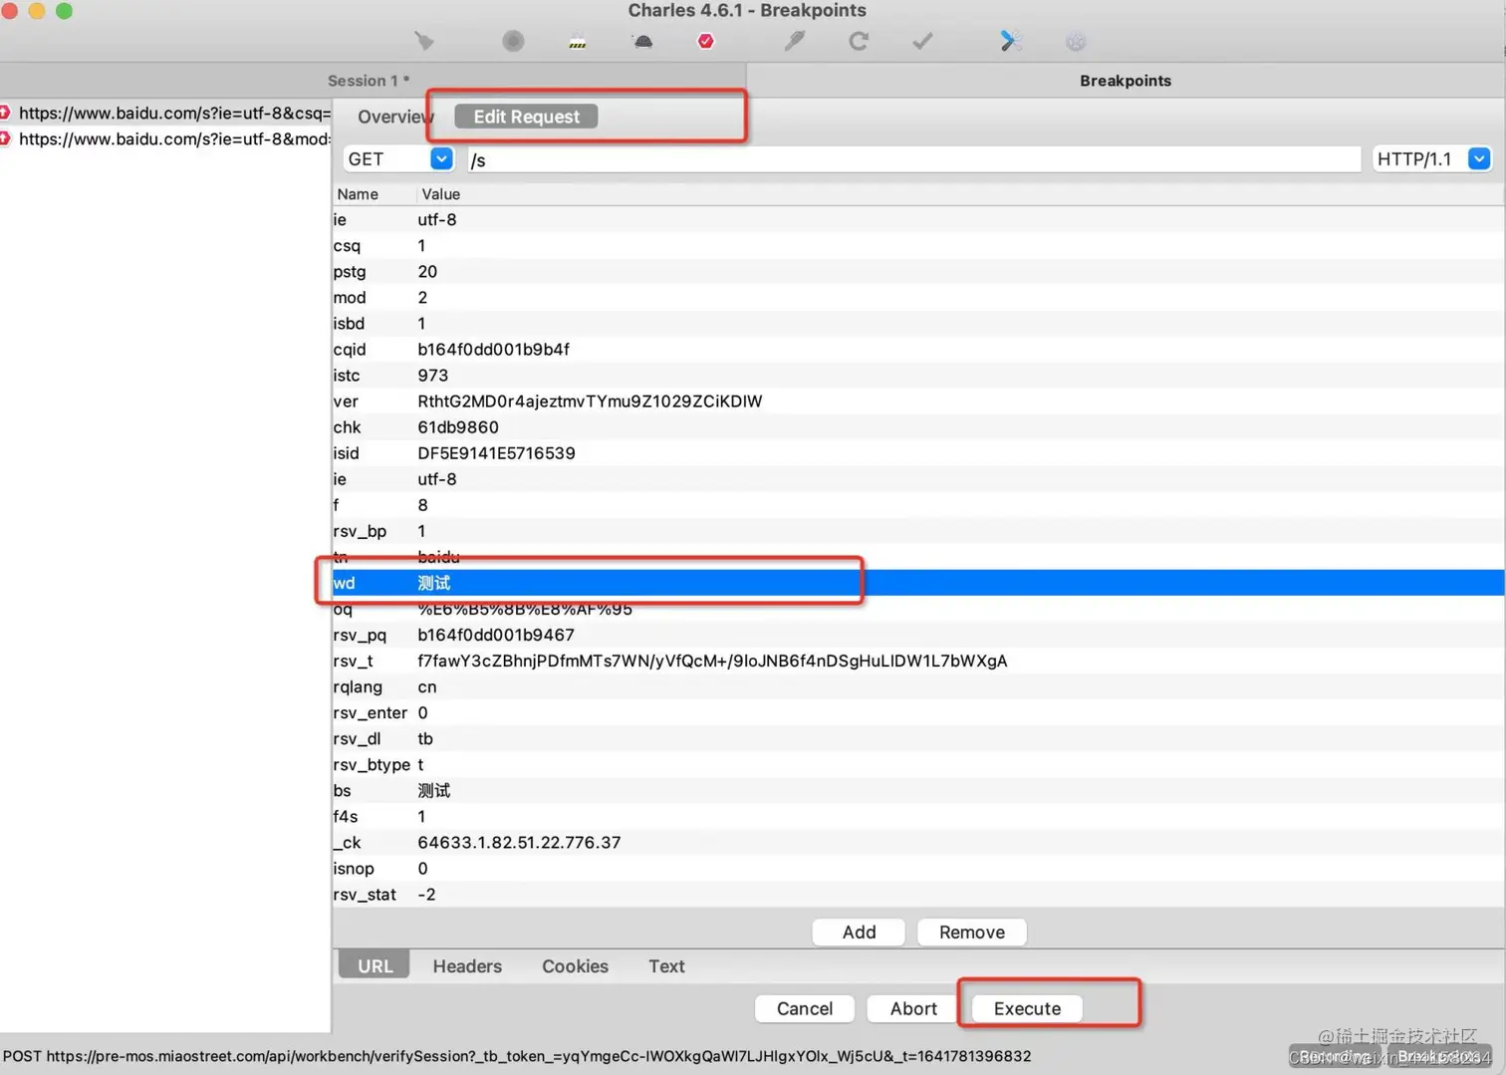Select the bs parameter row
Image resolution: width=1506 pixels, height=1075 pixels.
pyautogui.click(x=918, y=790)
